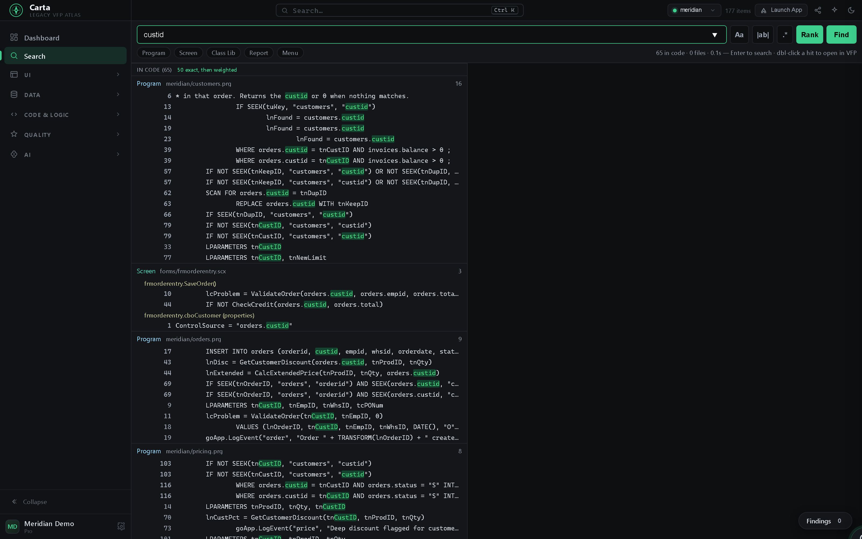The height and width of the screenshot is (539, 862).
Task: Toggle the Menu filter chip
Action: pyautogui.click(x=290, y=53)
